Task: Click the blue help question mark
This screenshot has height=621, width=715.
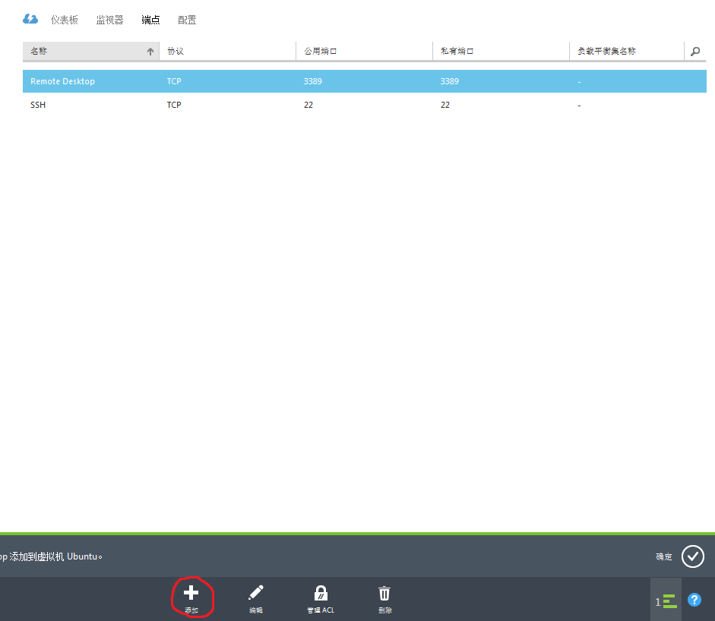Action: 694,600
